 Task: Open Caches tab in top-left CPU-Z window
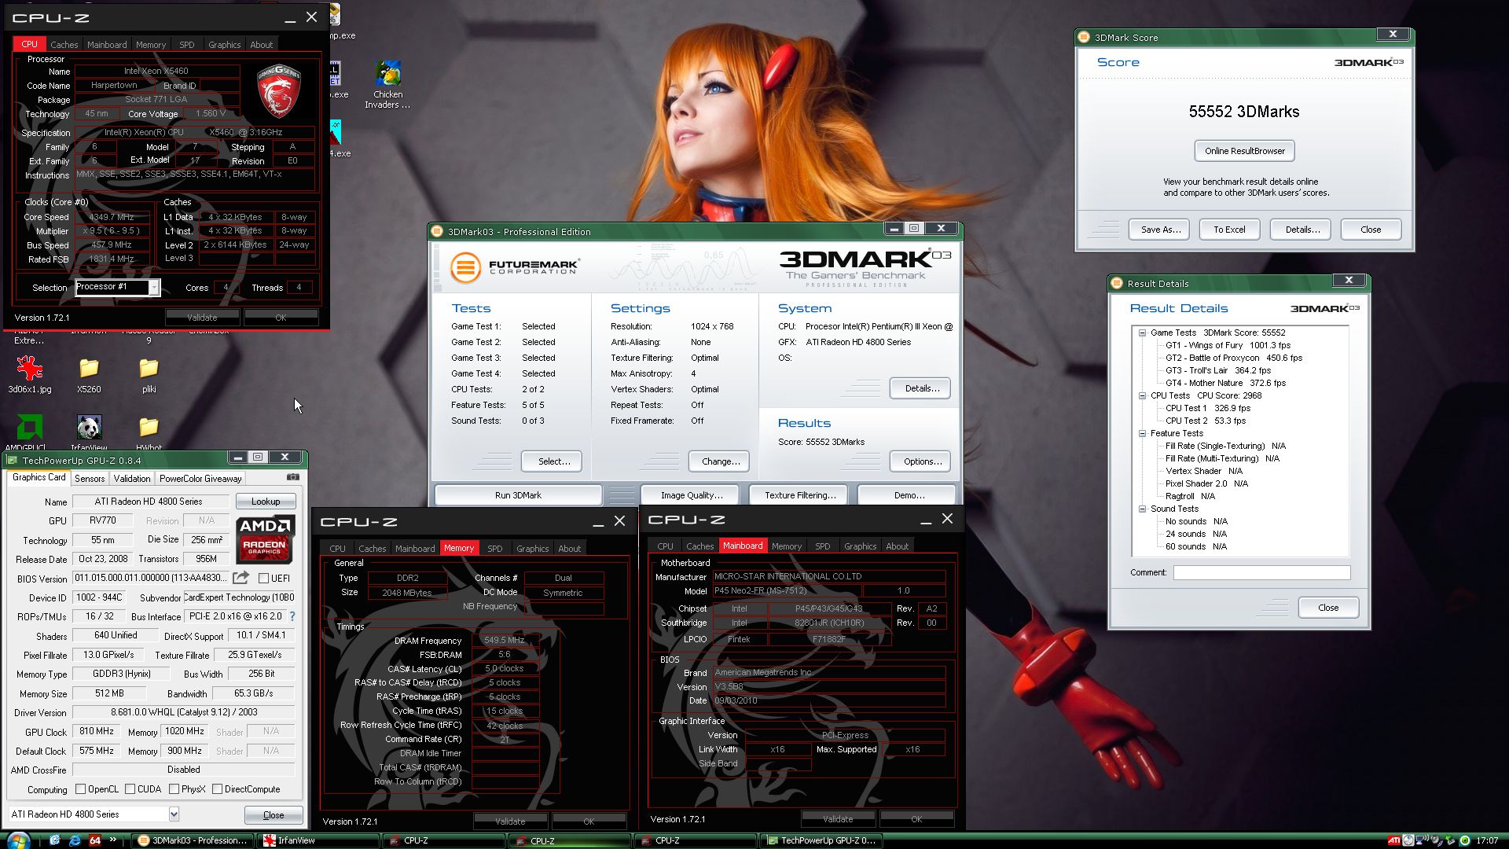pos(64,45)
